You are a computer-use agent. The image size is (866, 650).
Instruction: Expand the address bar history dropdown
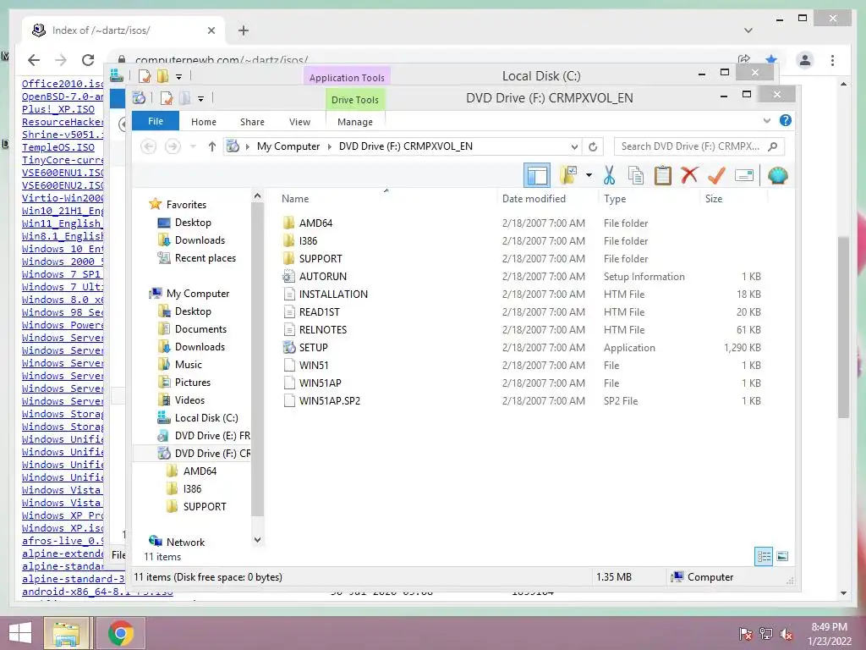[x=574, y=147]
